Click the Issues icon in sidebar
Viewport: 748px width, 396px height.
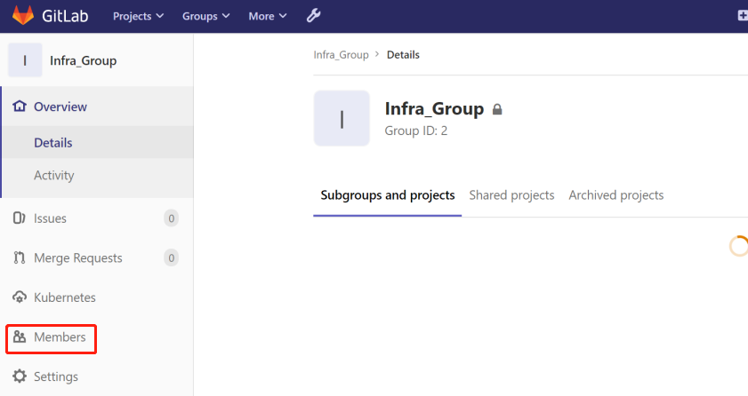tap(19, 218)
